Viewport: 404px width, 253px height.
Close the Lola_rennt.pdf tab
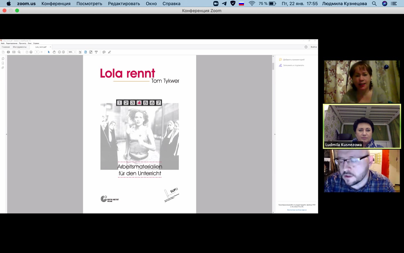(50, 47)
